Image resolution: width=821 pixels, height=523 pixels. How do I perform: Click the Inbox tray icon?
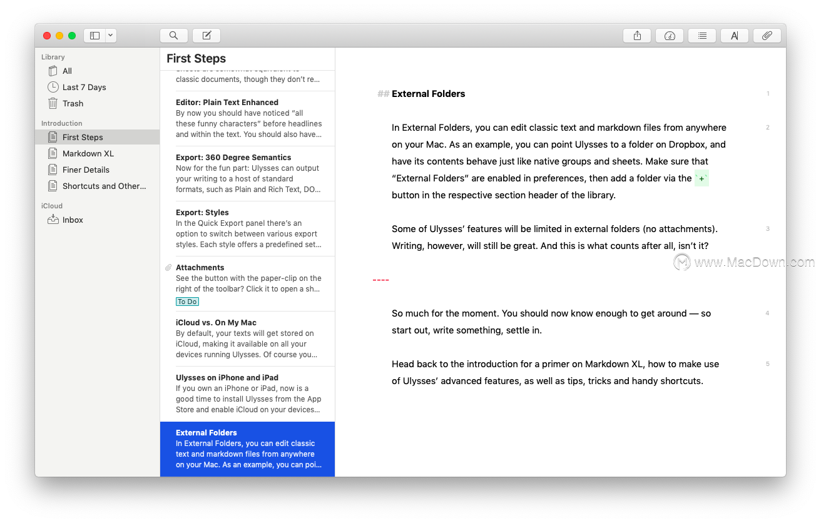pos(53,220)
